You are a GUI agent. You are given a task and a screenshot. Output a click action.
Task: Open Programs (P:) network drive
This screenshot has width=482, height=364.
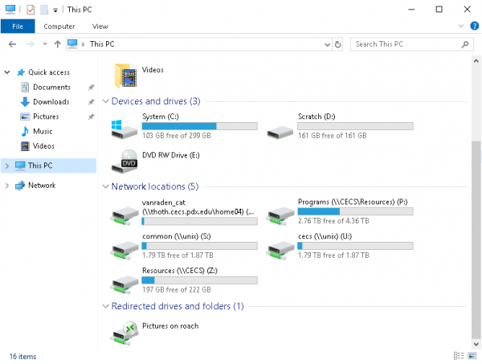point(281,212)
